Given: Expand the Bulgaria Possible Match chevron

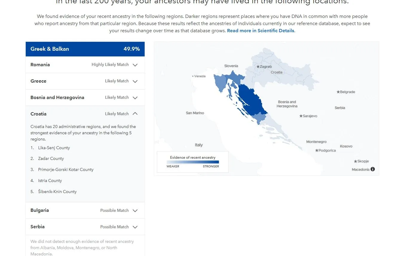Looking at the screenshot, I should 135,211.
